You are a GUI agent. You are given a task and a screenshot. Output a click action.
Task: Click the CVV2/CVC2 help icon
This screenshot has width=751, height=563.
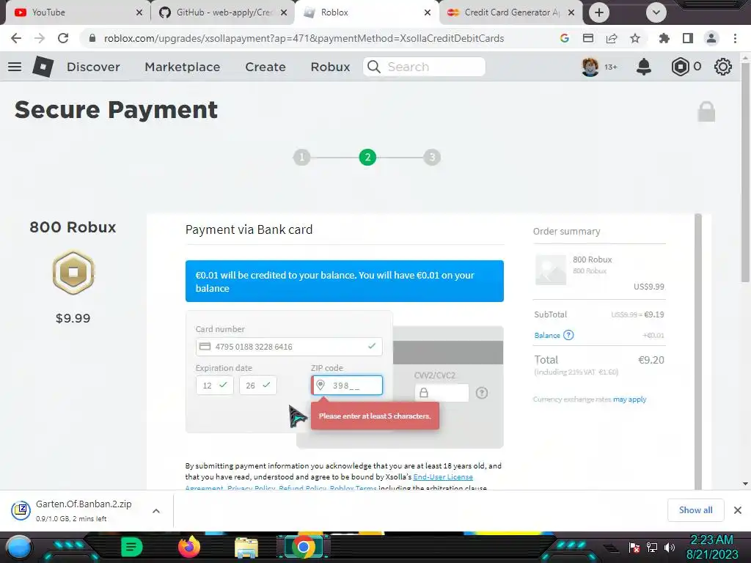point(482,393)
